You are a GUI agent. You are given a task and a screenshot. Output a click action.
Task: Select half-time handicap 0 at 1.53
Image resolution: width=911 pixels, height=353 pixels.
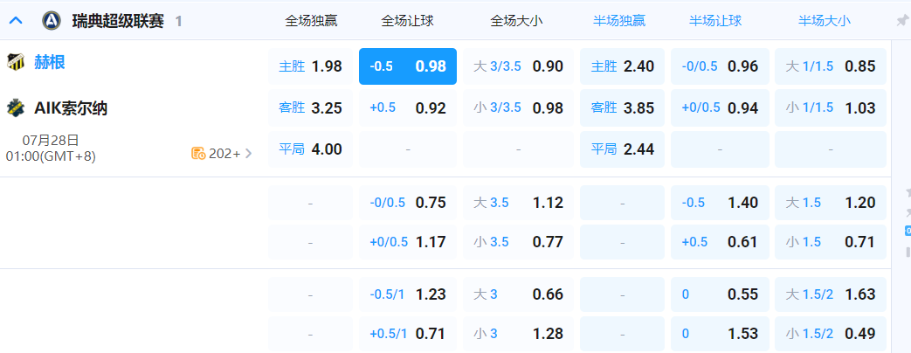click(x=720, y=334)
